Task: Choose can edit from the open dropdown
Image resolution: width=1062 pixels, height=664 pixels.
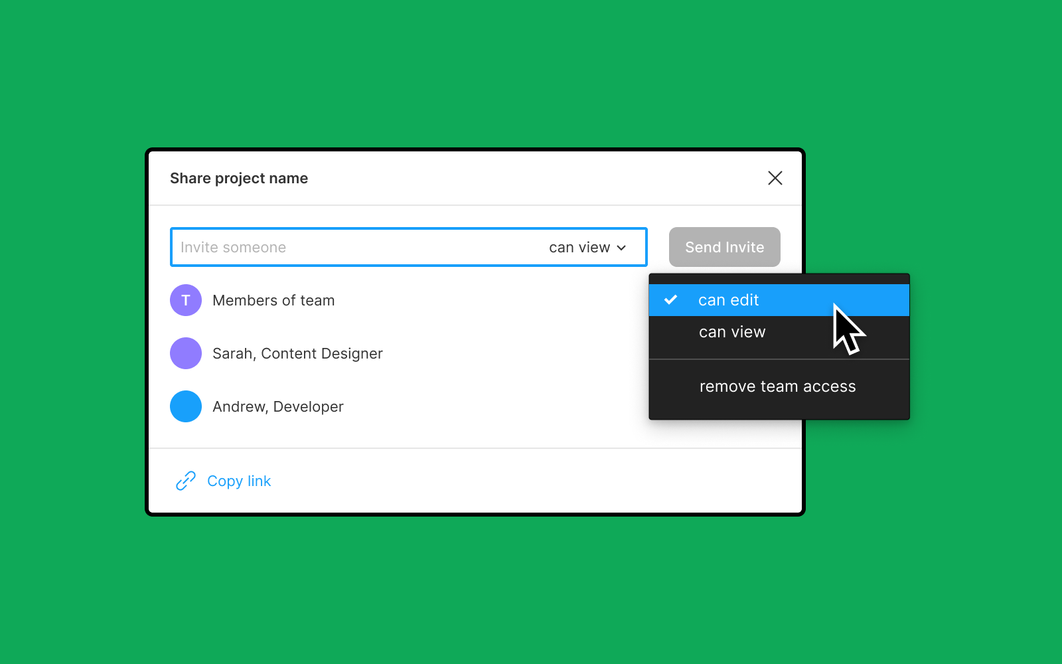Action: pos(728,299)
